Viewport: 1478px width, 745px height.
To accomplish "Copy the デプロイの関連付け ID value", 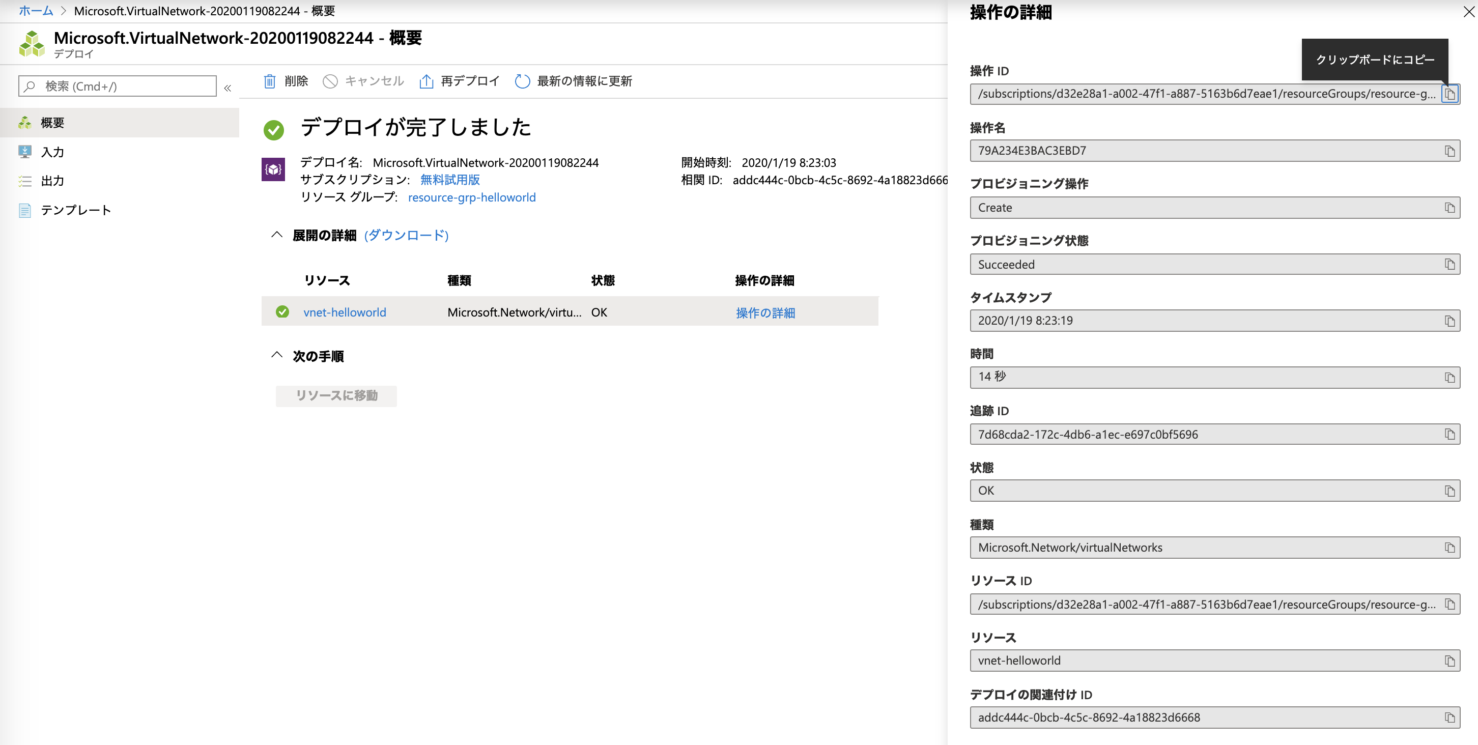I will point(1450,718).
